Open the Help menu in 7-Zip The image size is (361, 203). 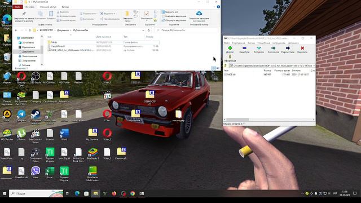tap(293, 43)
